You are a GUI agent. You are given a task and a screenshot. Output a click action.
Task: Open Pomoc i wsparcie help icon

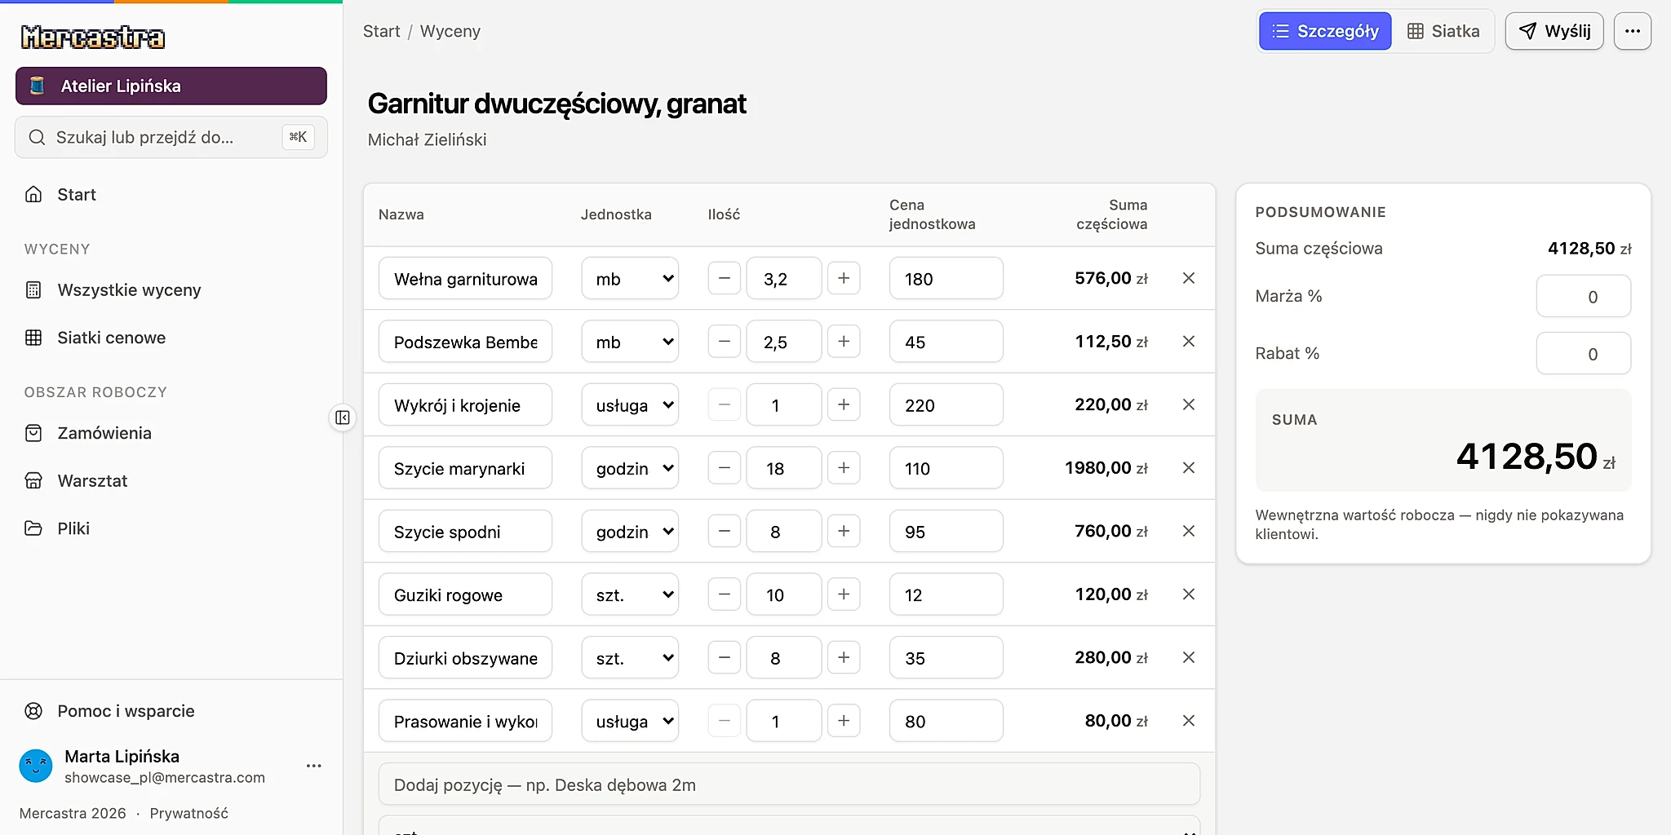click(x=33, y=711)
